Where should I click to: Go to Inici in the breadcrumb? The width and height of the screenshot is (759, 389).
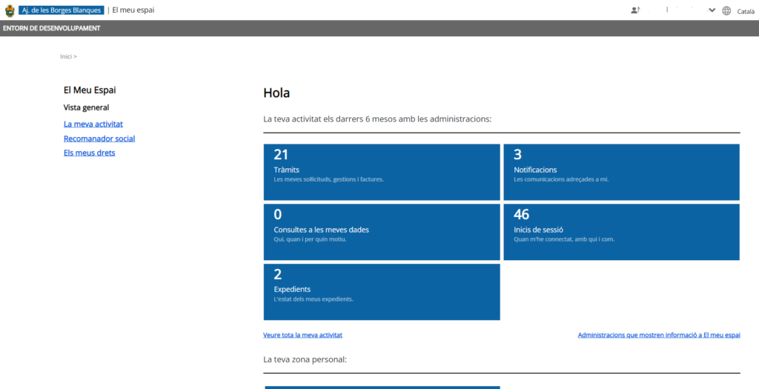pos(66,56)
